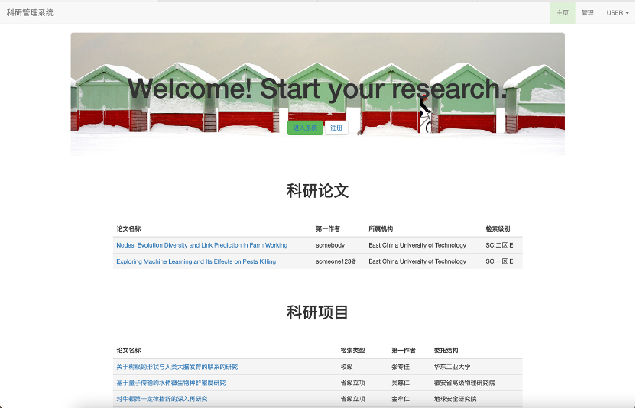Click the 科研论文 section heading
The image size is (636, 408).
[317, 190]
